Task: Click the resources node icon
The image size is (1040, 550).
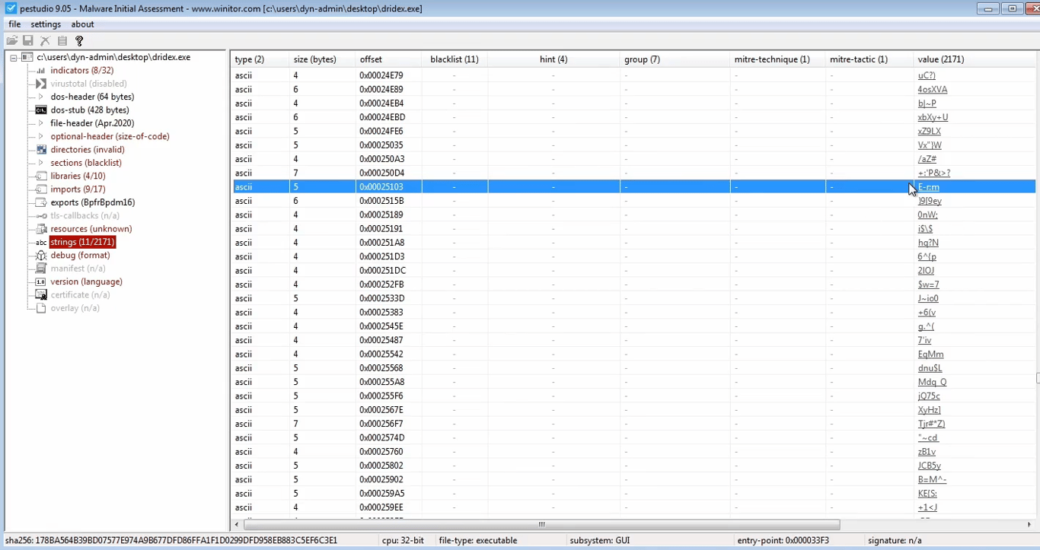Action: [x=41, y=229]
